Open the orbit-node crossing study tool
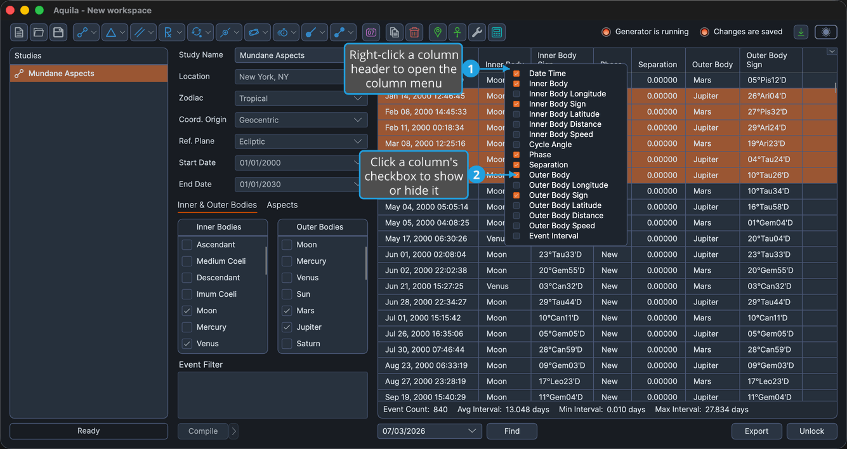Image resolution: width=847 pixels, height=449 pixels. pos(229,32)
